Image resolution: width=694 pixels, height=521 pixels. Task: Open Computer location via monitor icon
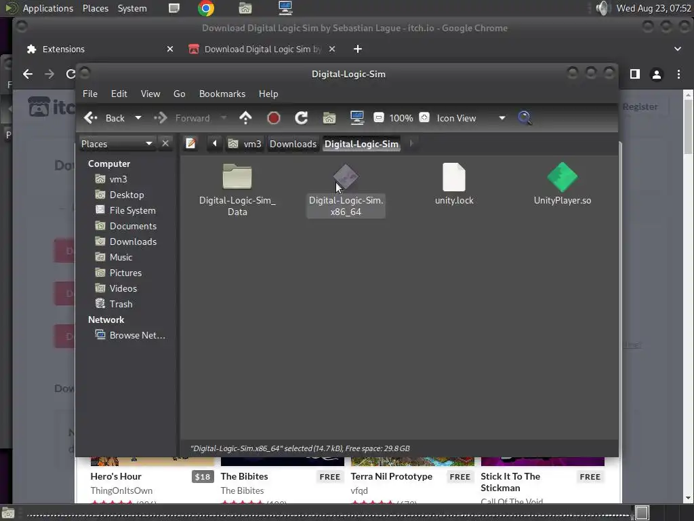click(x=356, y=118)
